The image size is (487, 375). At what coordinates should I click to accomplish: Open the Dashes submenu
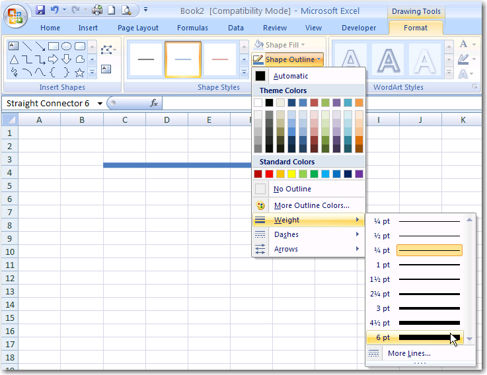[x=308, y=234]
